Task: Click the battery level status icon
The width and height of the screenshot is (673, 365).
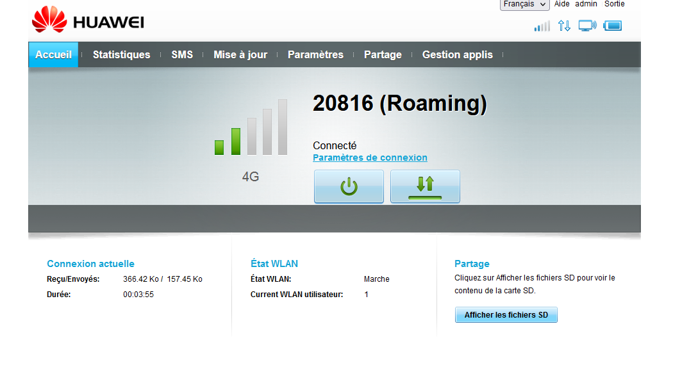Action: (613, 26)
